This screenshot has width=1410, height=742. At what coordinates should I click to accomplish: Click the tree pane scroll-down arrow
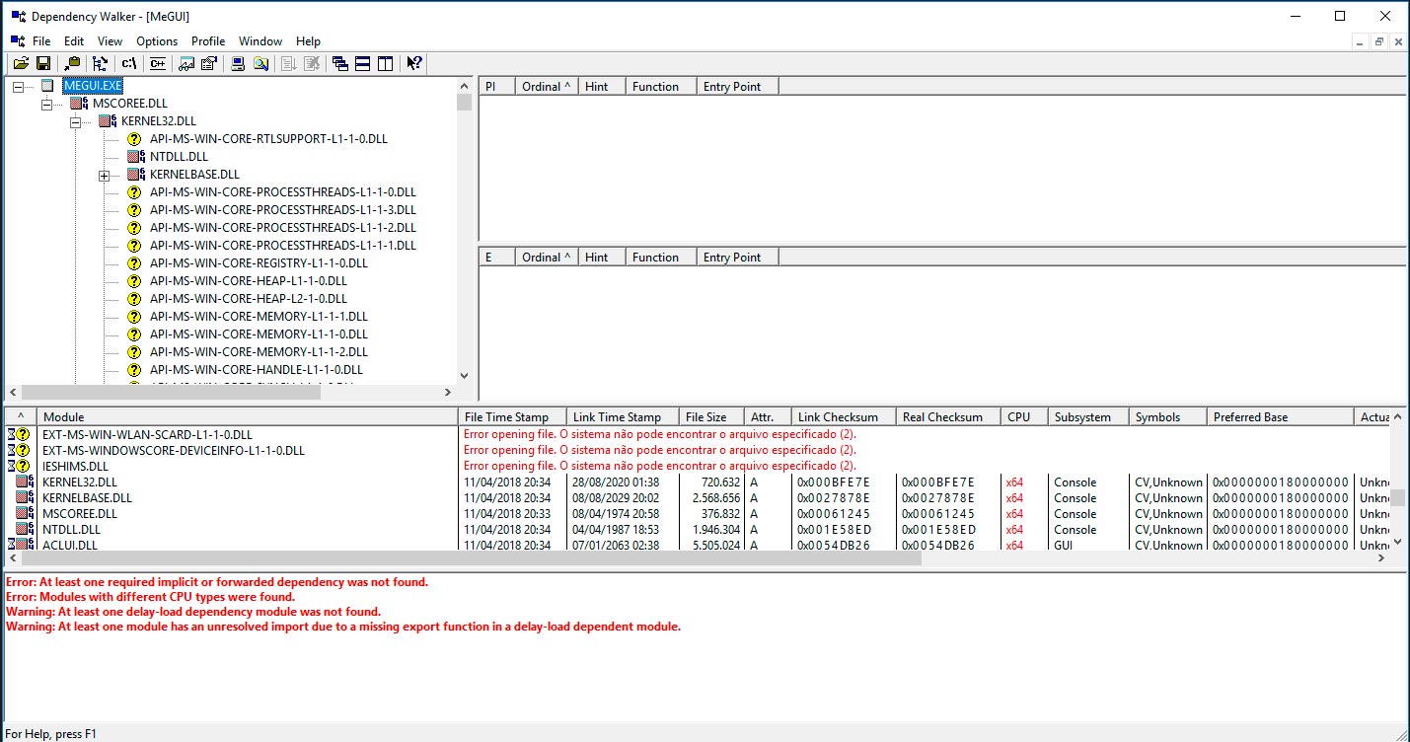click(464, 375)
